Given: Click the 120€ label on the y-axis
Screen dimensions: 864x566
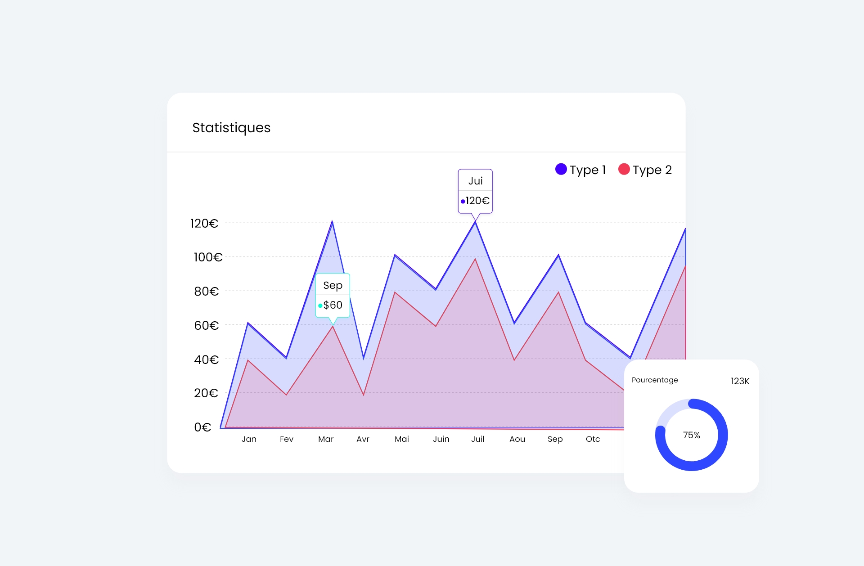Looking at the screenshot, I should tap(205, 222).
